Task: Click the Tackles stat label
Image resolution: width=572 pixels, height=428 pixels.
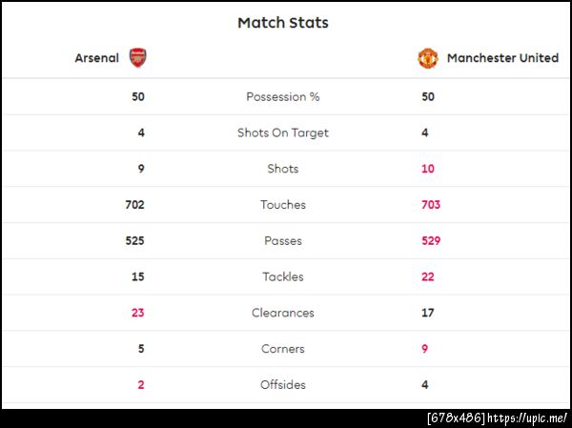Action: click(x=283, y=276)
